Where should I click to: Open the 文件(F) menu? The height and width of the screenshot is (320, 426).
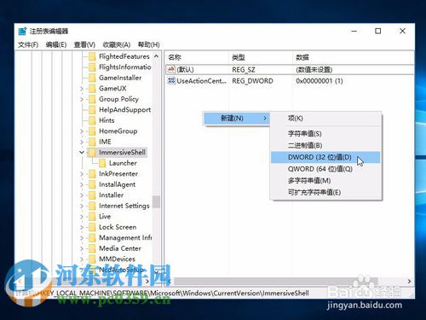coord(28,44)
